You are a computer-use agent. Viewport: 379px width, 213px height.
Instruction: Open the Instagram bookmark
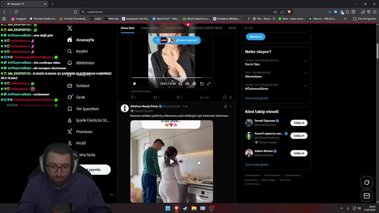(x=19, y=19)
